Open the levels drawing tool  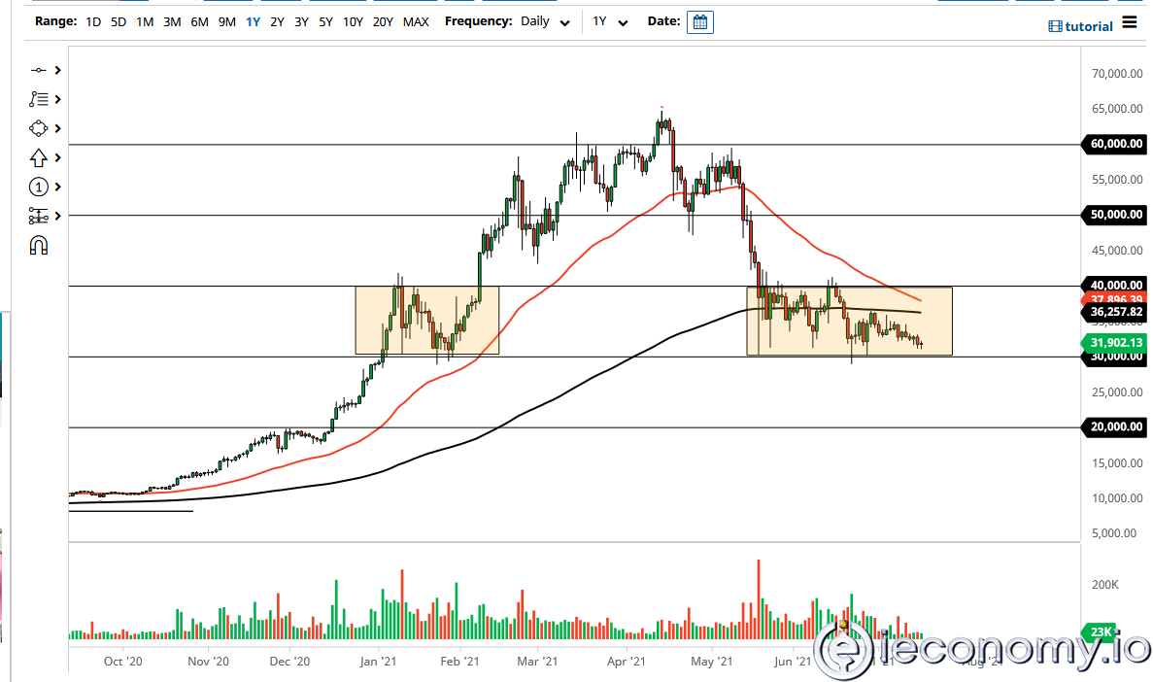[39, 216]
